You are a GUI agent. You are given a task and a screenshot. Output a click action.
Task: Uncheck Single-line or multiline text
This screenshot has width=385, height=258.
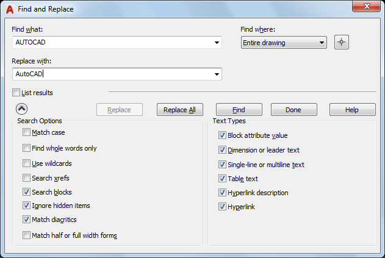222,165
